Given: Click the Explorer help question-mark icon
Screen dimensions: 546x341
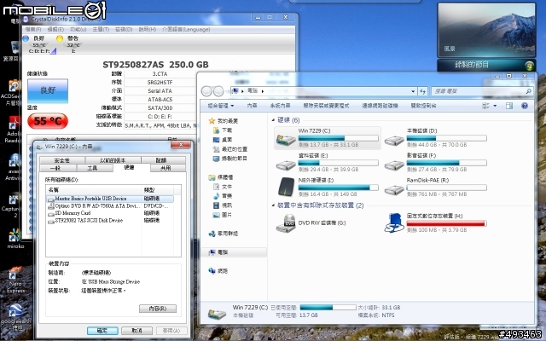Looking at the screenshot, I should (x=525, y=106).
